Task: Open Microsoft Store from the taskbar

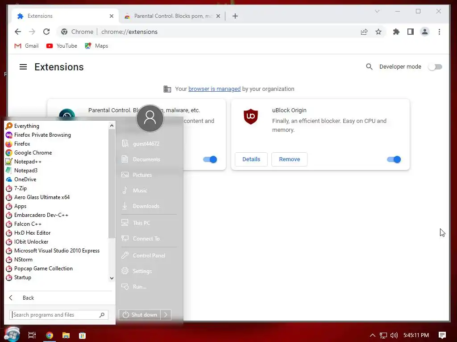Action: [x=83, y=335]
